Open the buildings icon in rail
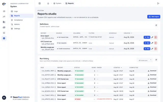 [x=4, y=22]
